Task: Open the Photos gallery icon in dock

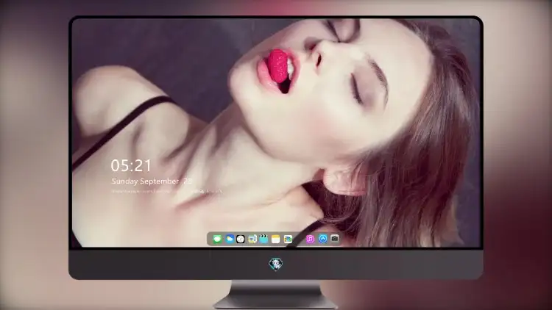Action: pos(288,239)
